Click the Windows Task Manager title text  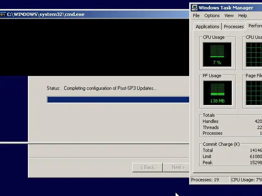point(226,8)
